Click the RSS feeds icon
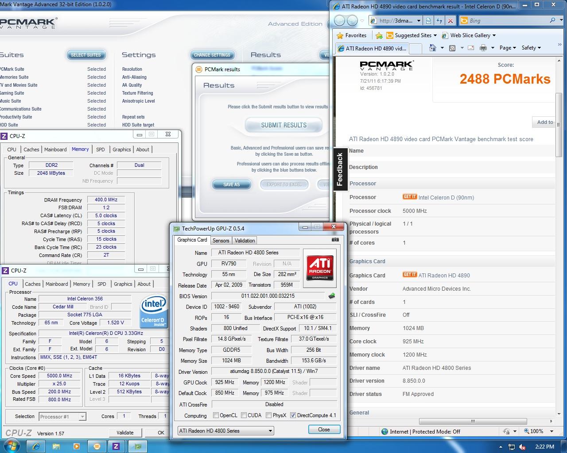Image resolution: width=567 pixels, height=453 pixels. pos(452,48)
